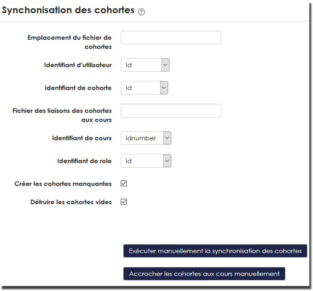Click the Identifiant d'utilisateur label text
Viewport: 313px width, 291px height.
(x=78, y=65)
